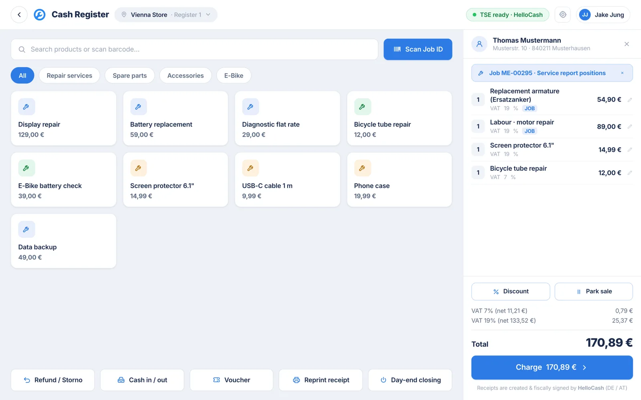Open Jake Jung user menu
Viewport: 641px width, 400px height.
(603, 15)
